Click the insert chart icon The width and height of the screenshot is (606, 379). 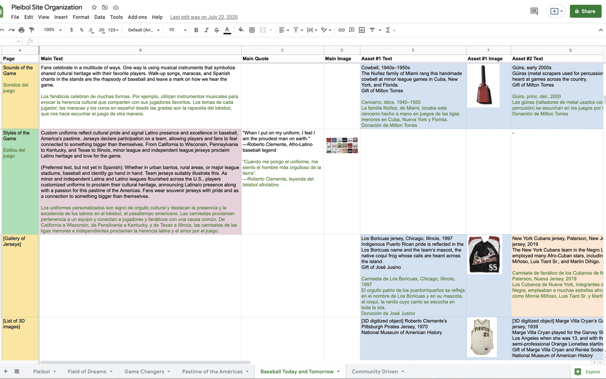[362, 30]
